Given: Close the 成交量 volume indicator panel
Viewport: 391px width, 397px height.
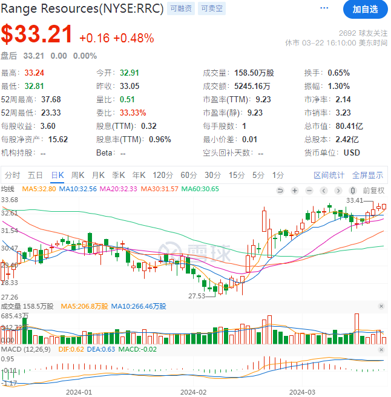Looking at the screenshot, I should coord(381,306).
